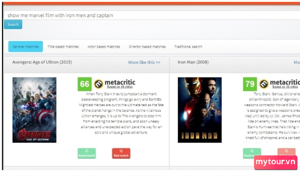300x173 pixels.
Task: Select the General matches tab
Action: pos(26,47)
